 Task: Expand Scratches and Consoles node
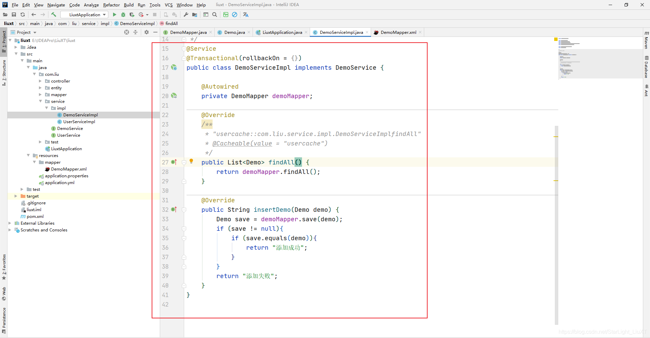[10, 230]
